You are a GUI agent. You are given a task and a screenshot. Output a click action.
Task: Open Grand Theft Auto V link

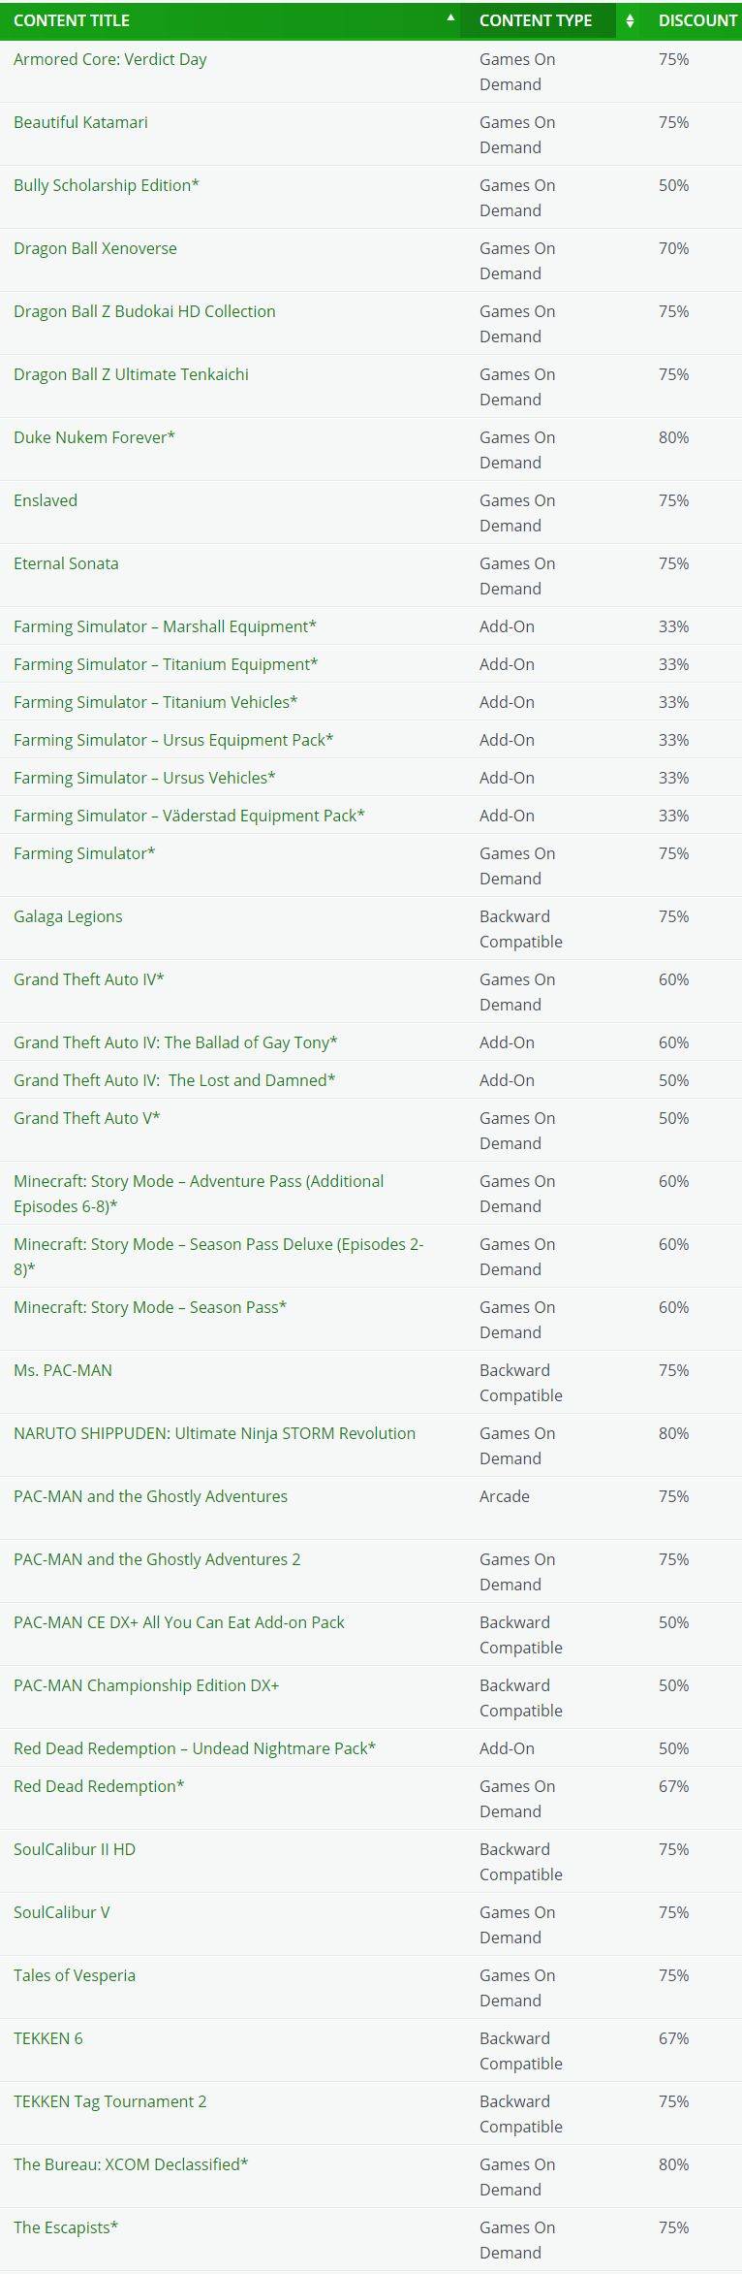pyautogui.click(x=87, y=1118)
